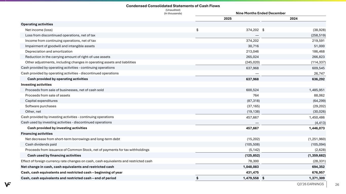Click the Proceeds from sale of assets label
Image resolution: width=346 pixels, height=194 pixels.
[48, 95]
